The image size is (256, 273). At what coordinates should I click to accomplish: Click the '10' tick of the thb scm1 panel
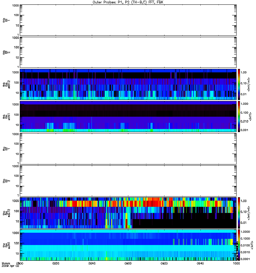pyautogui.click(x=17, y=125)
